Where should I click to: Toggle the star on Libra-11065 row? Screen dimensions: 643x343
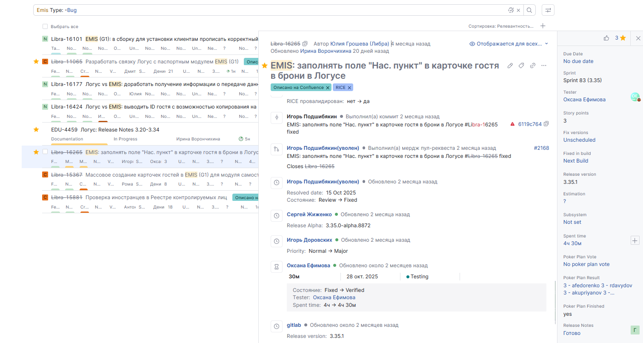[x=36, y=61]
